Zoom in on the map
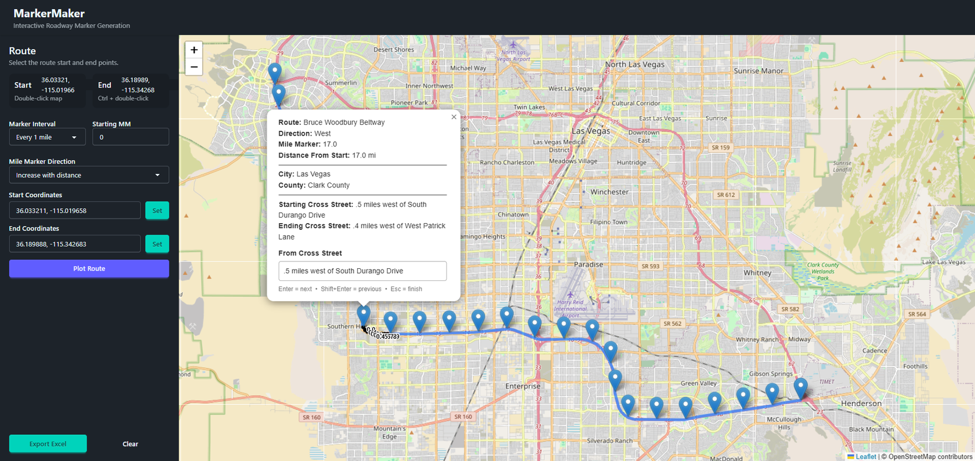The width and height of the screenshot is (975, 461). click(x=194, y=50)
